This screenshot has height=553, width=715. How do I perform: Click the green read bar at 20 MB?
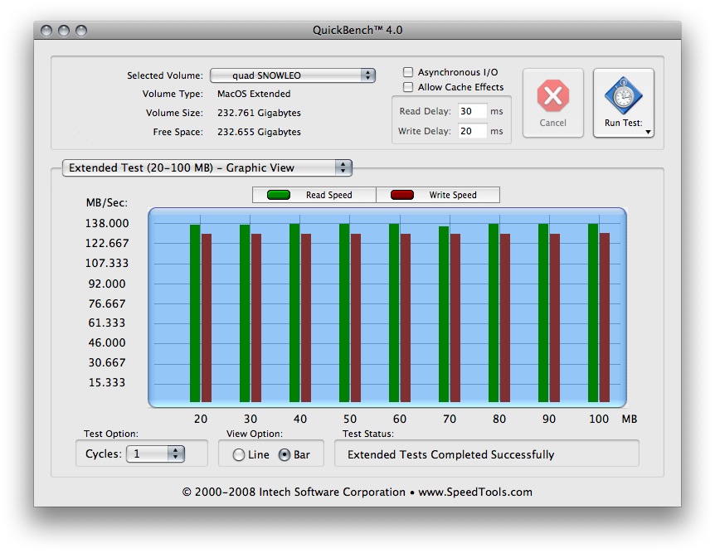coord(195,313)
